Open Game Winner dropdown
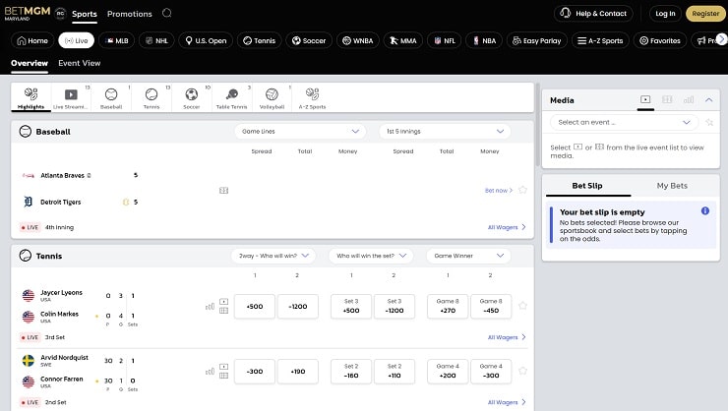The image size is (728, 411). [x=468, y=256]
